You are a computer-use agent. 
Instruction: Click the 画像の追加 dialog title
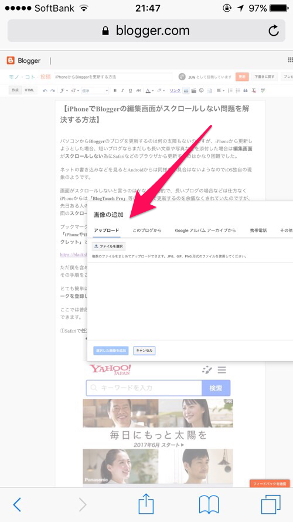108,215
